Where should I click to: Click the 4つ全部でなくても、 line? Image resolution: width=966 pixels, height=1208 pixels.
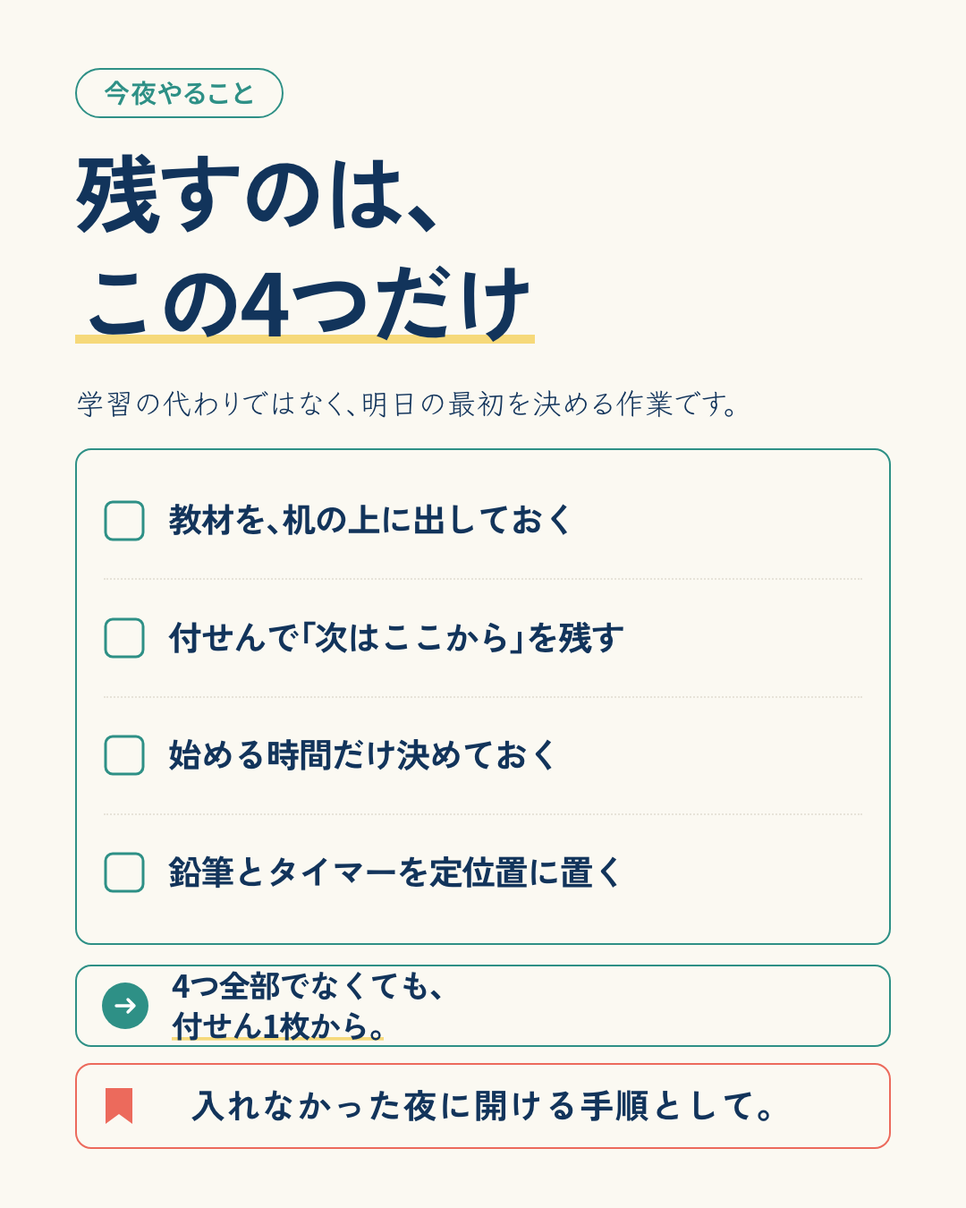point(308,986)
